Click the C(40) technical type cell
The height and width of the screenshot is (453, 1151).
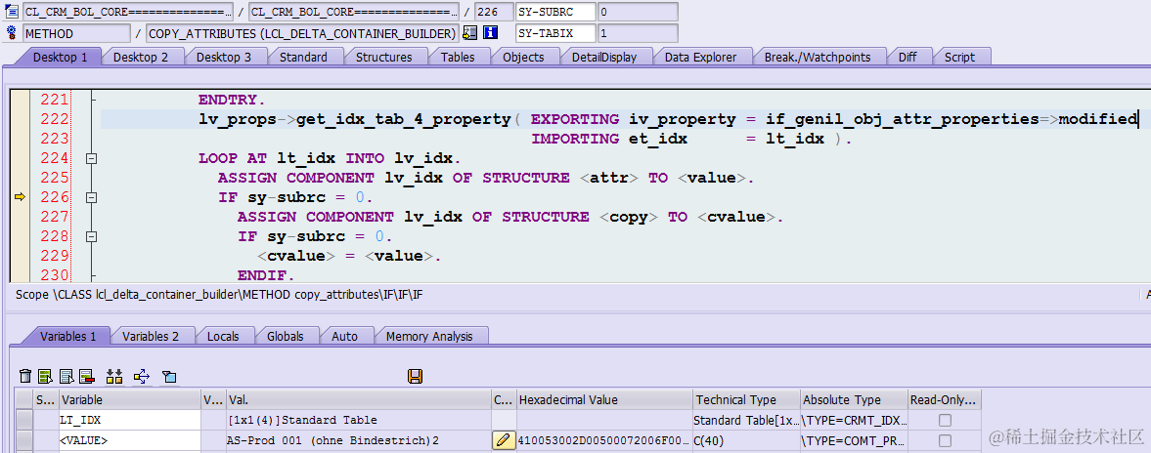pyautogui.click(x=746, y=440)
